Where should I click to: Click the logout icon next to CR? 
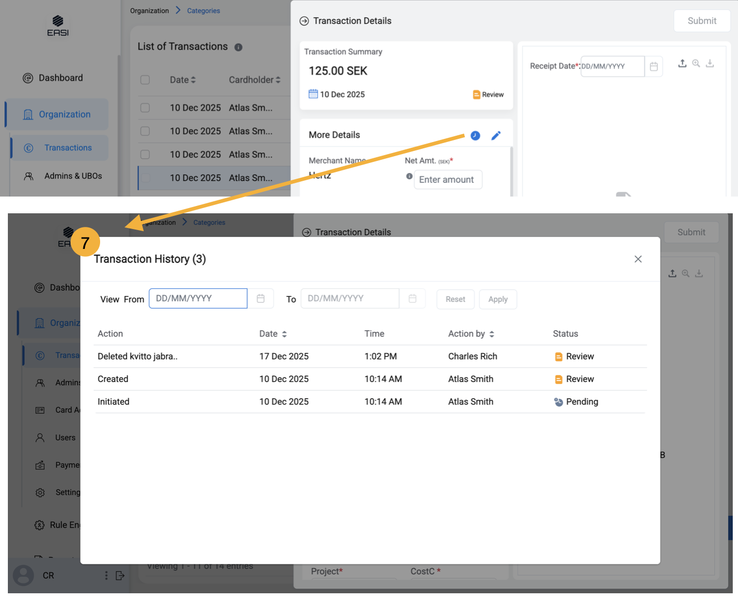click(120, 575)
